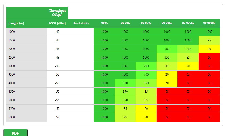This screenshot has width=232, height=136.
Task: Click the 85 cell in the 1500 row
Action: 209,40
